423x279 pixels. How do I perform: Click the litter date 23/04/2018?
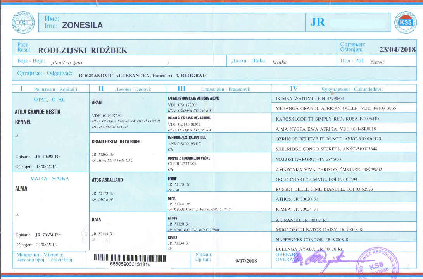[397, 49]
